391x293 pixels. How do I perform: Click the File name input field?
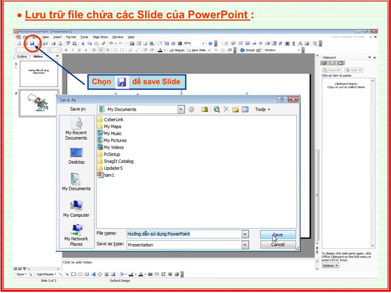tap(184, 234)
